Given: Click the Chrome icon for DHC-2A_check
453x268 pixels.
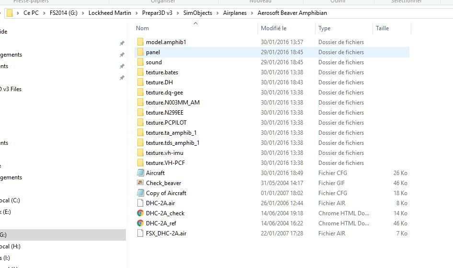Looking at the screenshot, I should tap(140, 213).
